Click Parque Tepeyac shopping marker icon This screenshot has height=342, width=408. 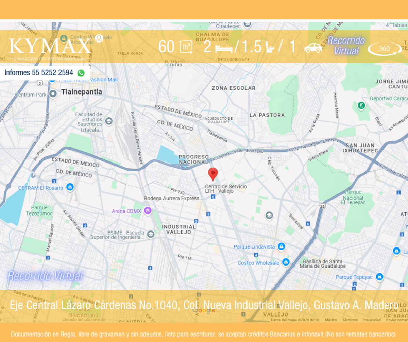tap(379, 277)
